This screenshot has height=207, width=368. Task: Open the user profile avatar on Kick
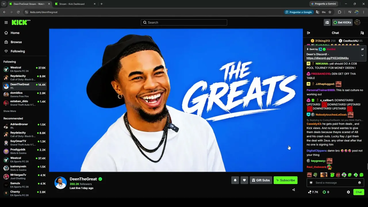357,22
